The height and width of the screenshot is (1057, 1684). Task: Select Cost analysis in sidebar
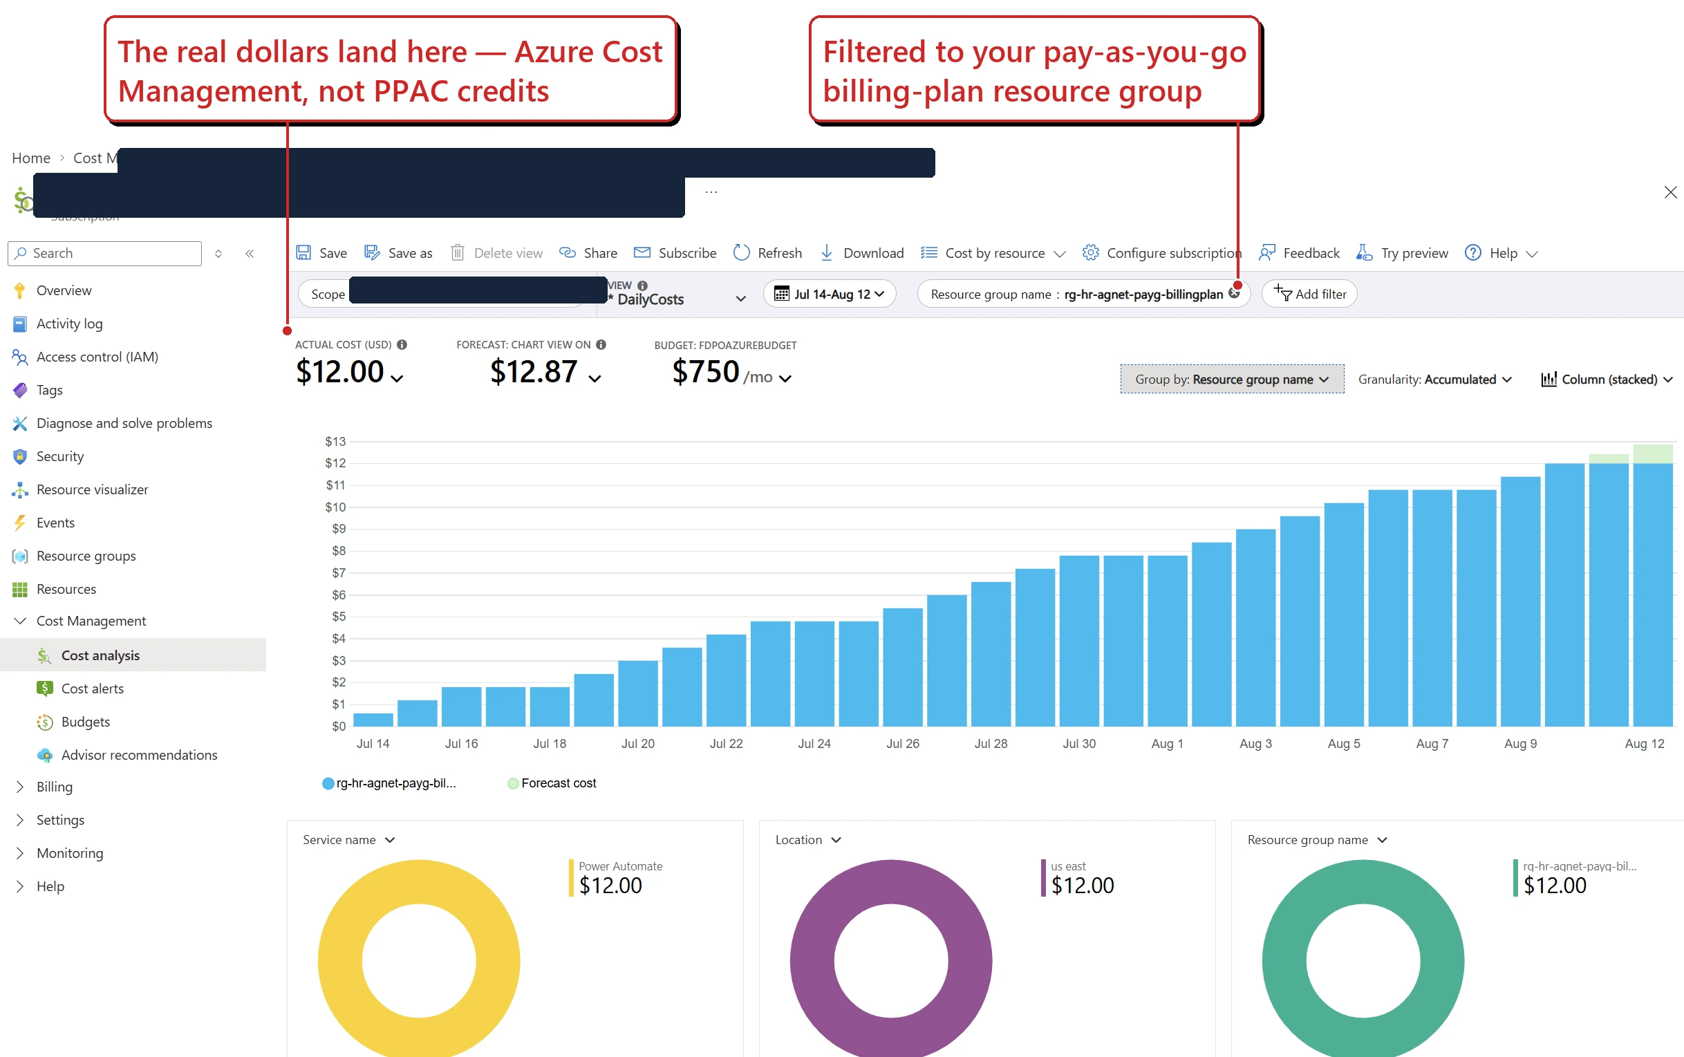pyautogui.click(x=133, y=655)
